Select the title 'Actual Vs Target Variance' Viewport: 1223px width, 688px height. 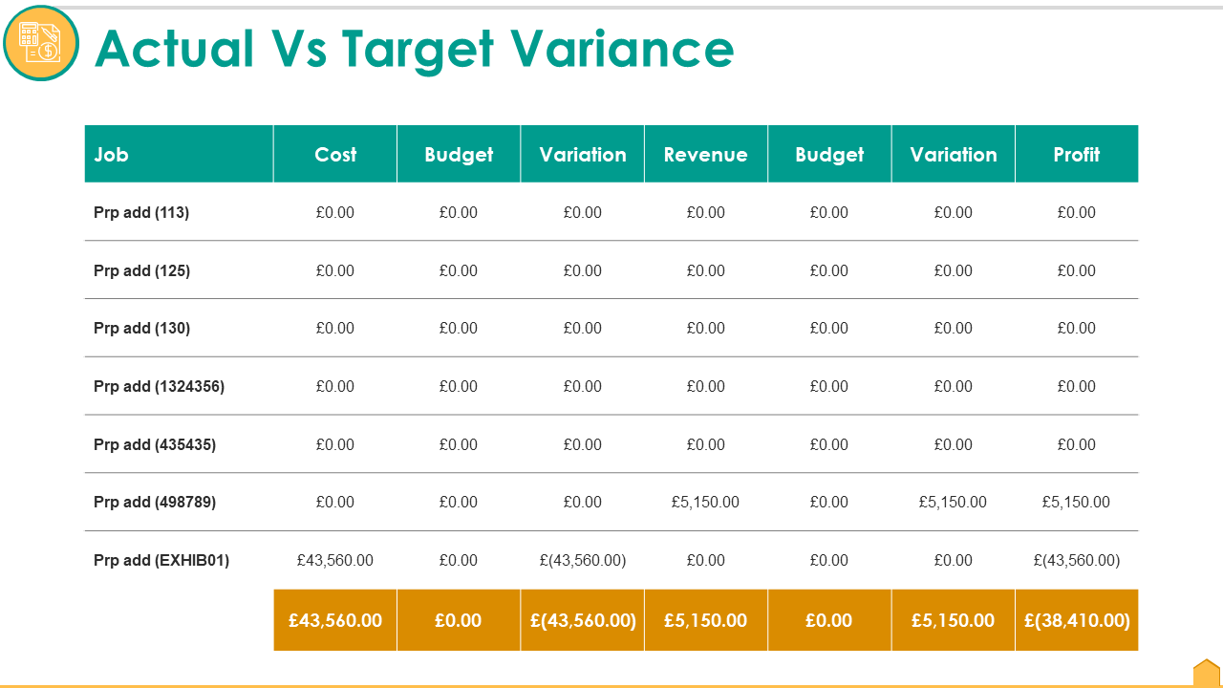coord(415,49)
